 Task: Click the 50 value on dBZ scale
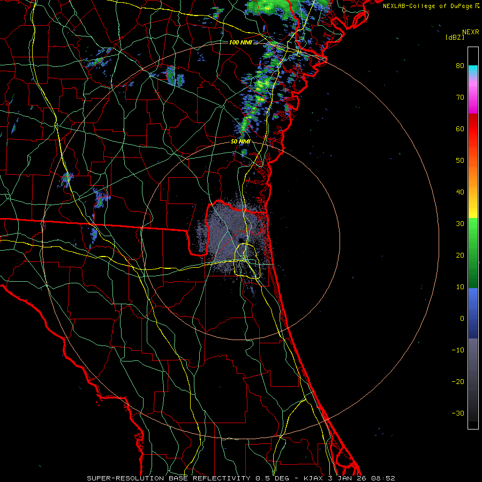(460, 161)
